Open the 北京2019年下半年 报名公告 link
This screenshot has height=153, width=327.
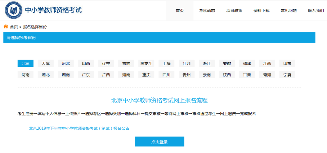tap(79, 129)
